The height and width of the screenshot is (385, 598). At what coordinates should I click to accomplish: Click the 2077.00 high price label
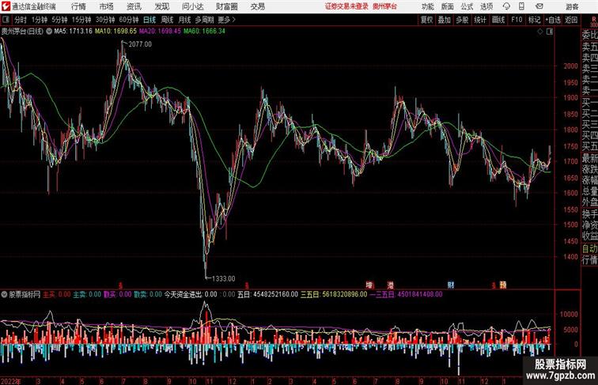click(140, 44)
